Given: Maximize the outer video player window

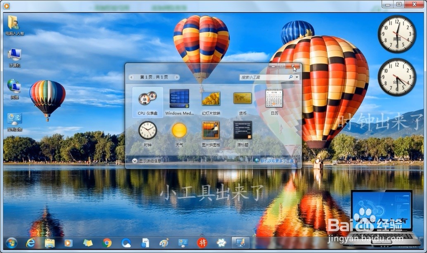Looking at the screenshot, I should click(x=399, y=4).
